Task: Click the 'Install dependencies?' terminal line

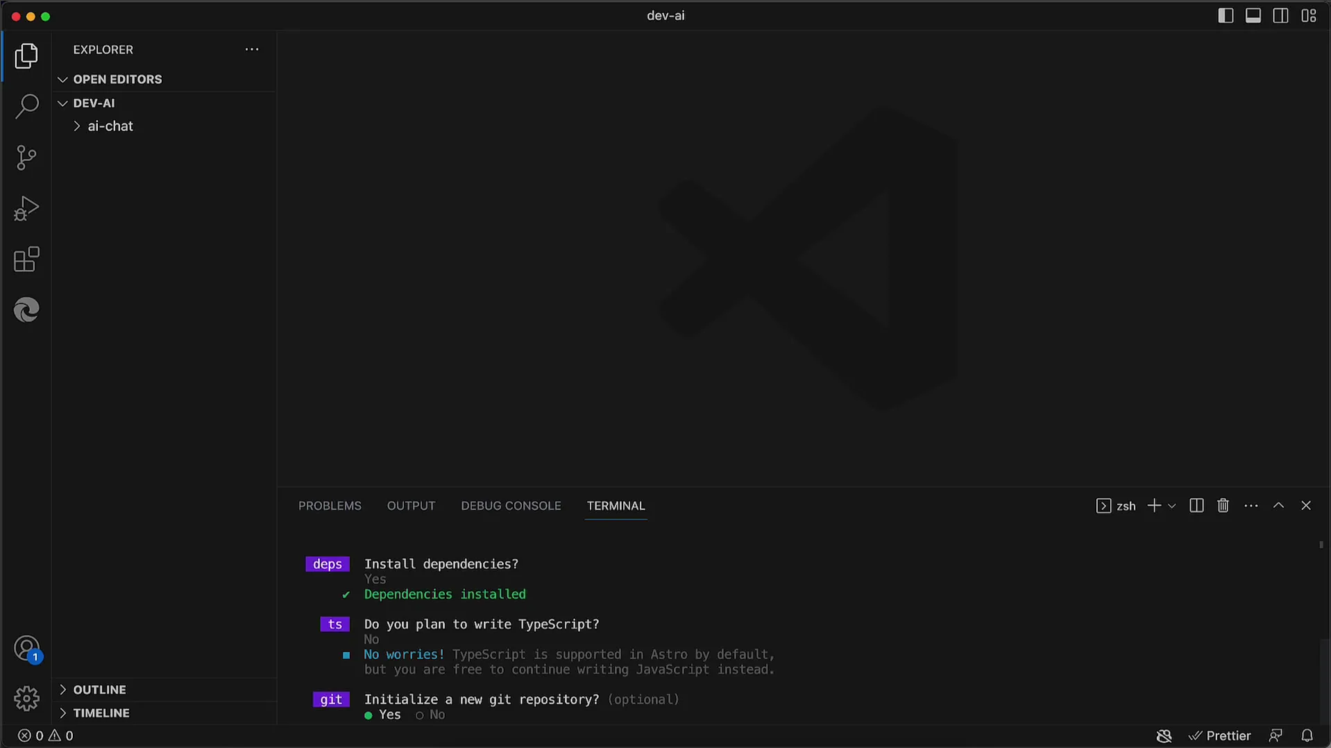Action: point(441,564)
